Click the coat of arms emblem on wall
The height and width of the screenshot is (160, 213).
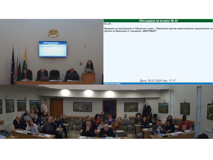coord(53,33)
